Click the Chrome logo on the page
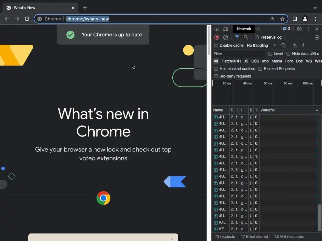 103,198
